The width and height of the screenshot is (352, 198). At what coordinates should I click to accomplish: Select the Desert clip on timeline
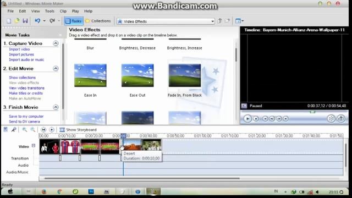point(132,145)
